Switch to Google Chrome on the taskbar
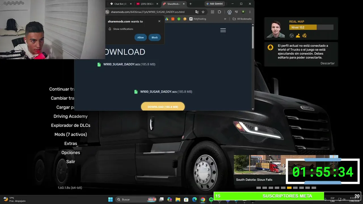Screen dimensions: 363x204 203,199
